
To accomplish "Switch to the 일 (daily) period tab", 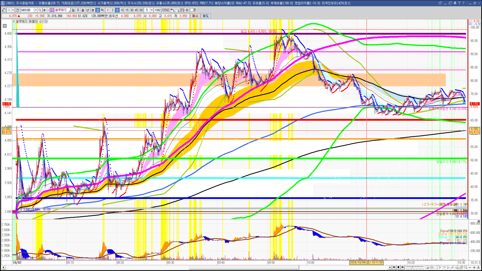I will (x=73, y=10).
